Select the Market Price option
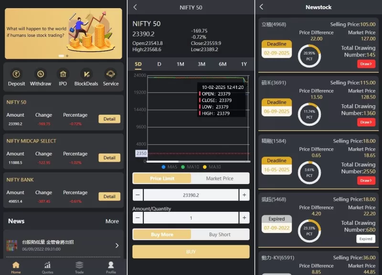Image resolution: width=382 pixels, height=275 pixels. click(220, 178)
